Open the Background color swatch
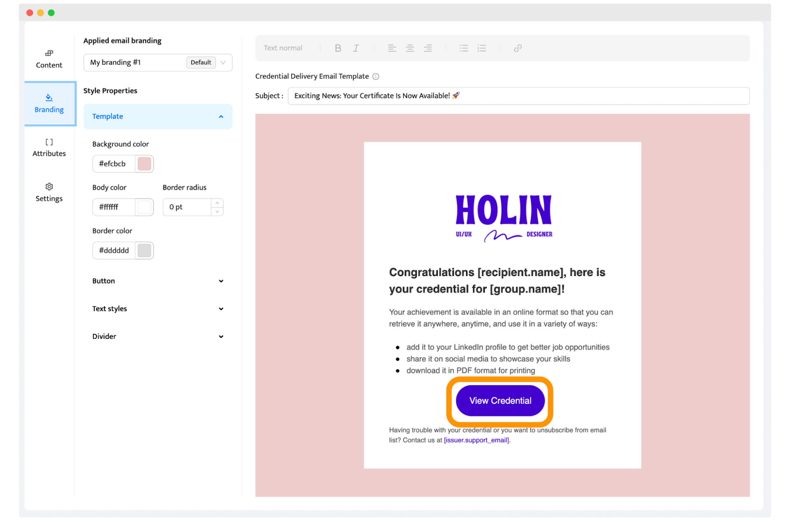Screen dimensions: 790x521 click(x=144, y=164)
